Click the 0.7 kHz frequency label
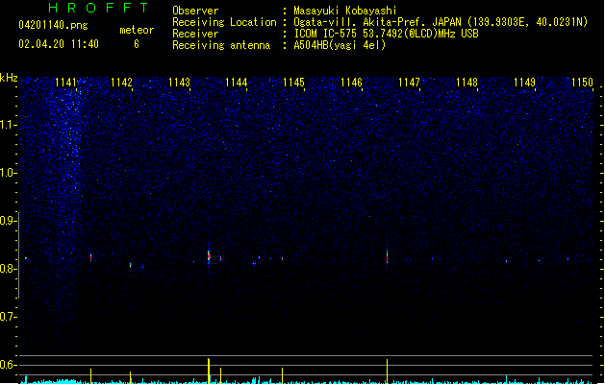The width and height of the screenshot is (605, 384). [x=8, y=317]
